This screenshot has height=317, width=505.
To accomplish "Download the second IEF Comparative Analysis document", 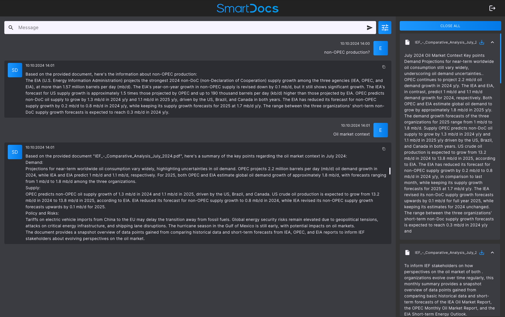I will [482, 253].
